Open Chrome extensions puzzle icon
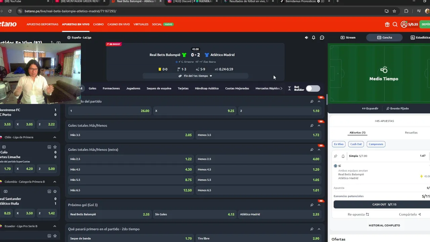This screenshot has width=430, height=242. [x=406, y=11]
